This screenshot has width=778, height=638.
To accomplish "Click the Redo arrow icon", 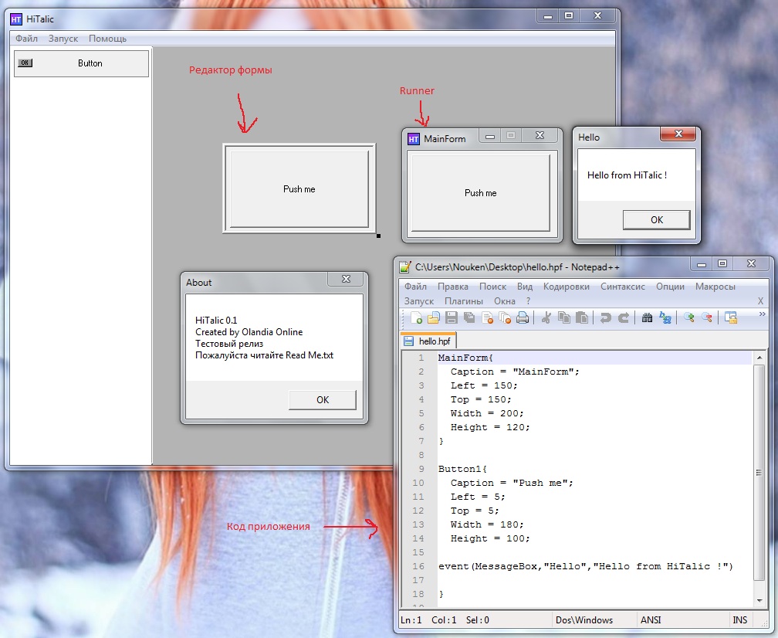I will tap(623, 318).
